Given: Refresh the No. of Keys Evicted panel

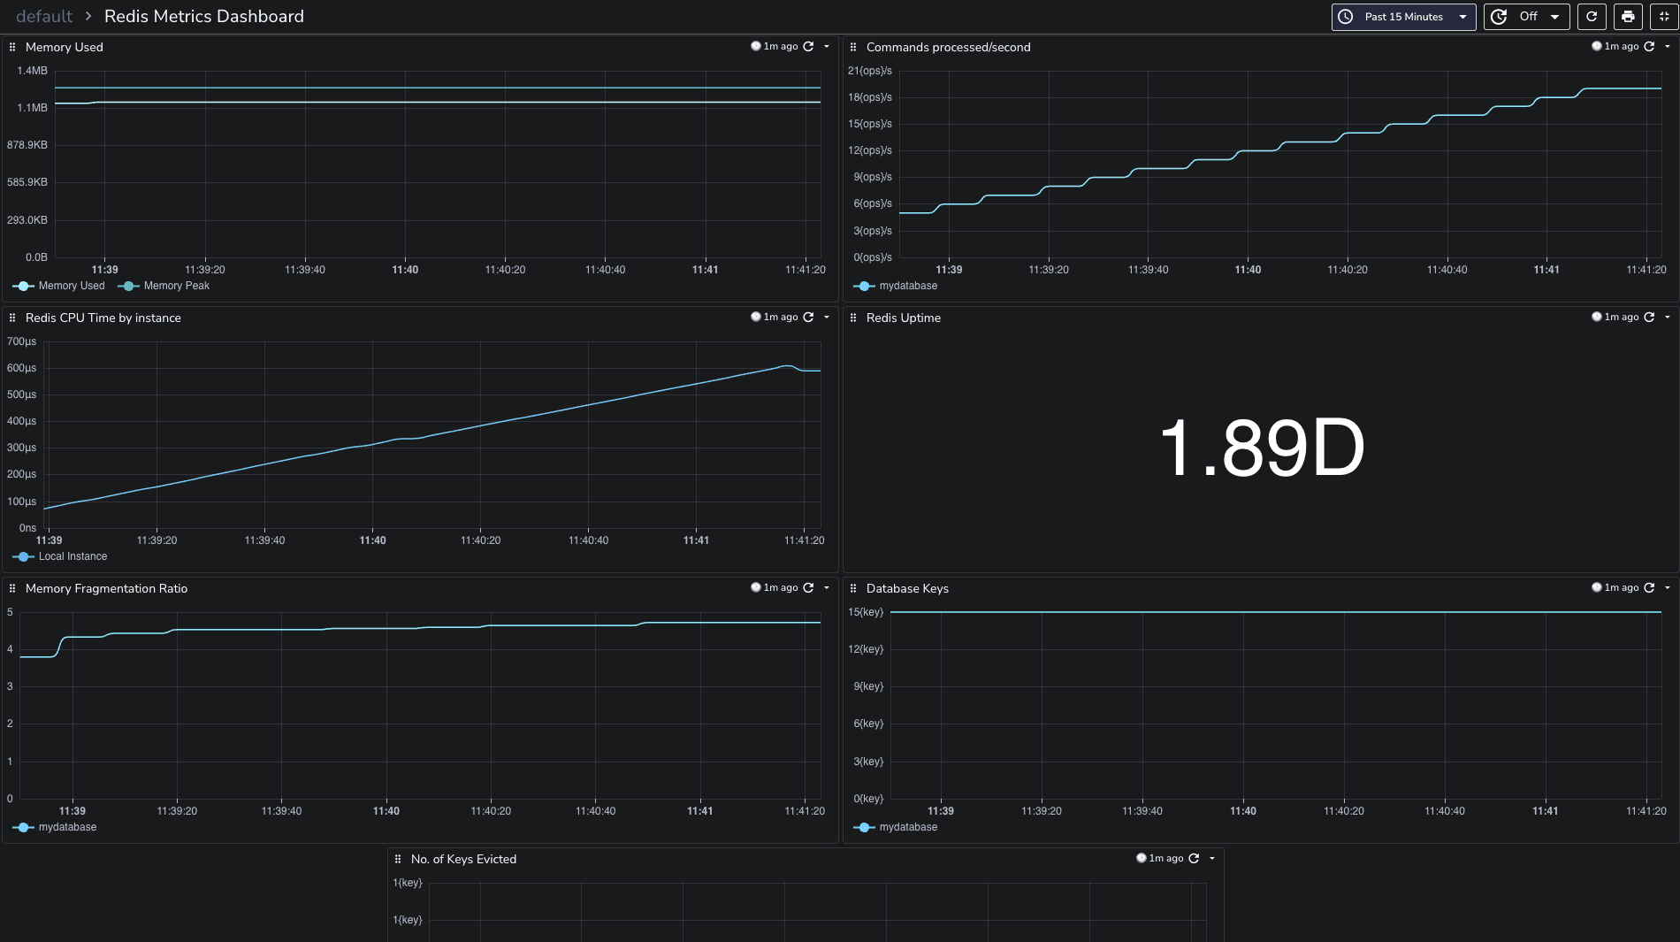Looking at the screenshot, I should 1194,859.
